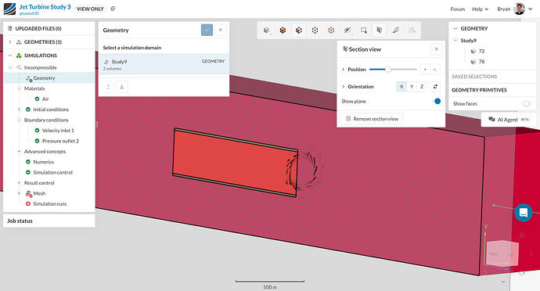The width and height of the screenshot is (540, 291).
Task: Toggle the Show plane switch
Action: point(437,101)
